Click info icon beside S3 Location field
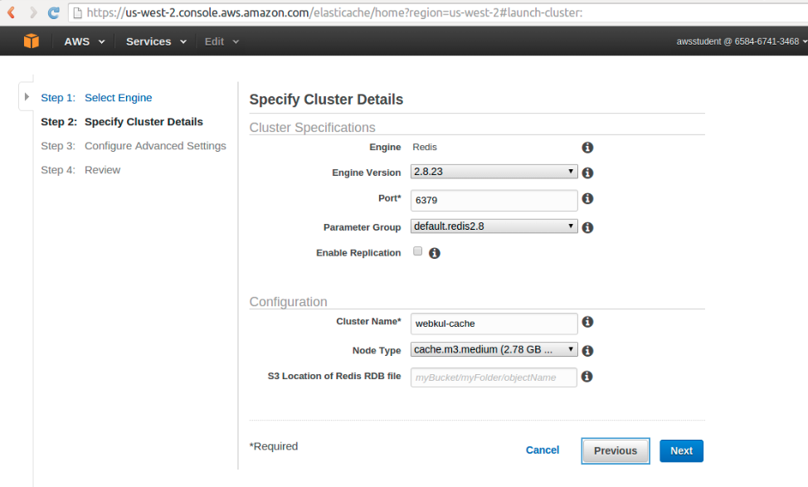 point(587,376)
